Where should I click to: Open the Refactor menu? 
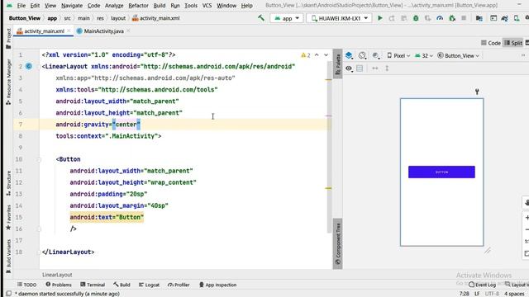tap(138, 6)
